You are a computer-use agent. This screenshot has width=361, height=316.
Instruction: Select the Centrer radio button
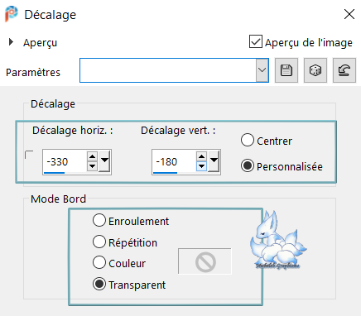click(247, 140)
